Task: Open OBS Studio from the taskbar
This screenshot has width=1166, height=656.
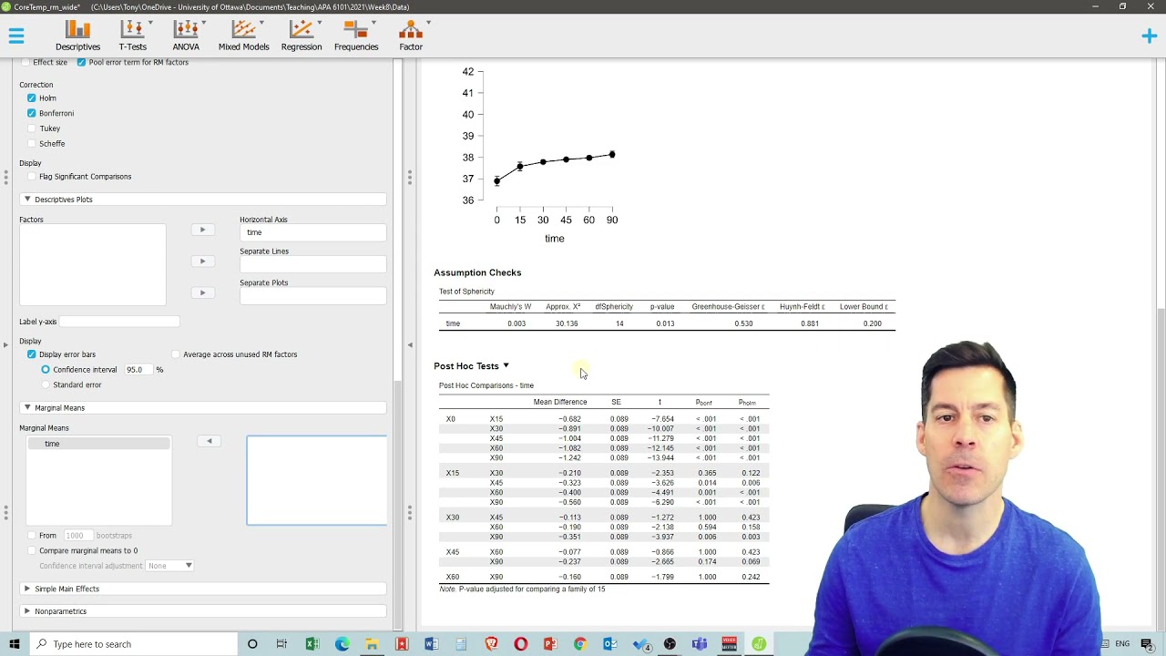Action: [670, 644]
